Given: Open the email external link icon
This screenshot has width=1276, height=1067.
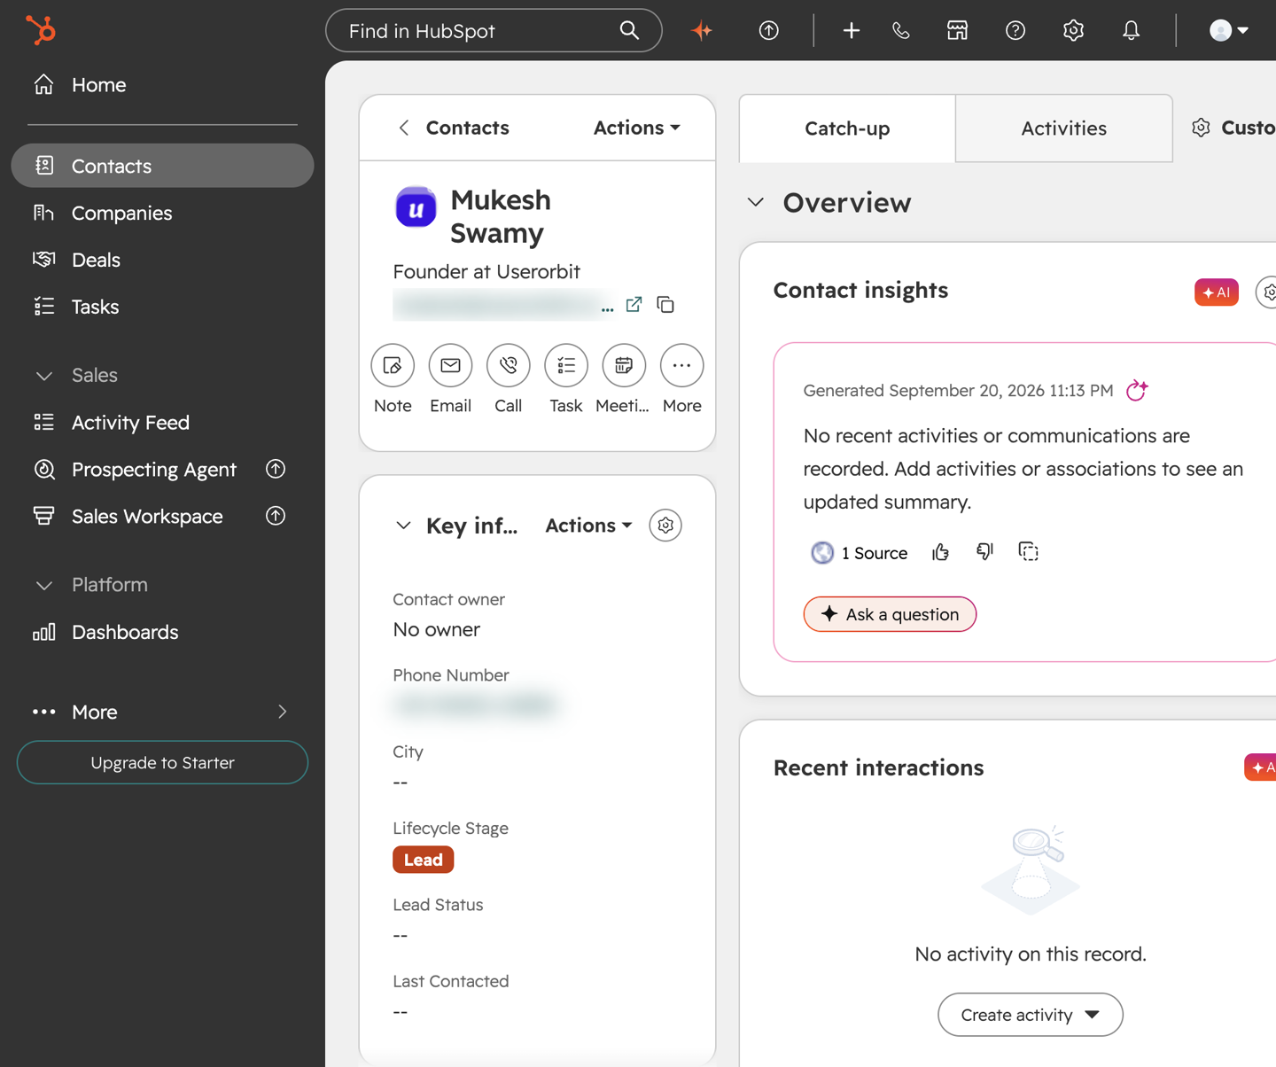Looking at the screenshot, I should [x=634, y=304].
